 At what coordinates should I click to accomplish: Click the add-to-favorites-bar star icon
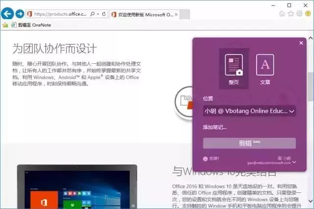[x=5, y=25]
